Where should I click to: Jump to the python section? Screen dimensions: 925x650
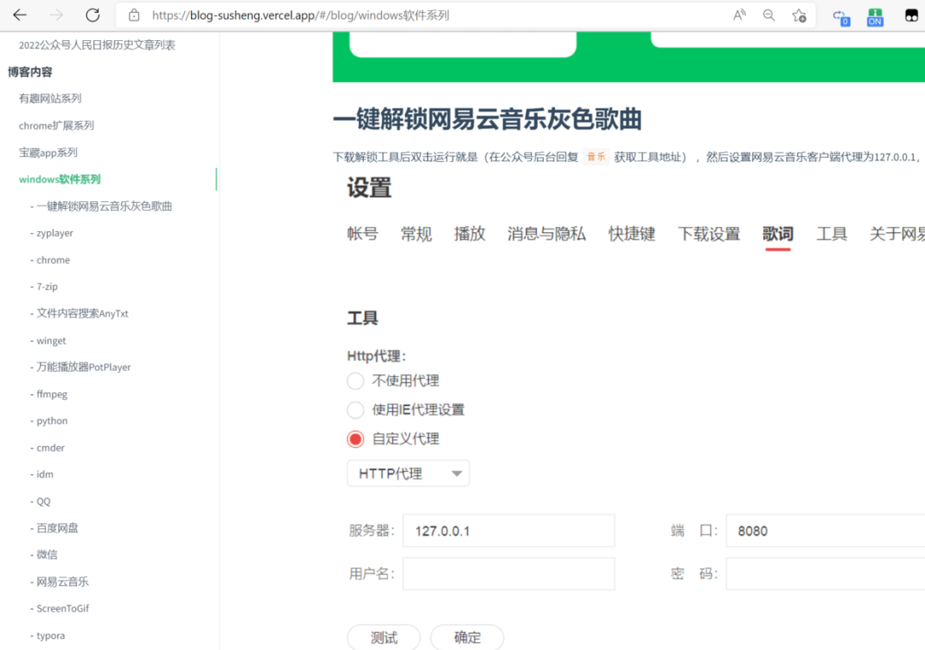point(52,421)
